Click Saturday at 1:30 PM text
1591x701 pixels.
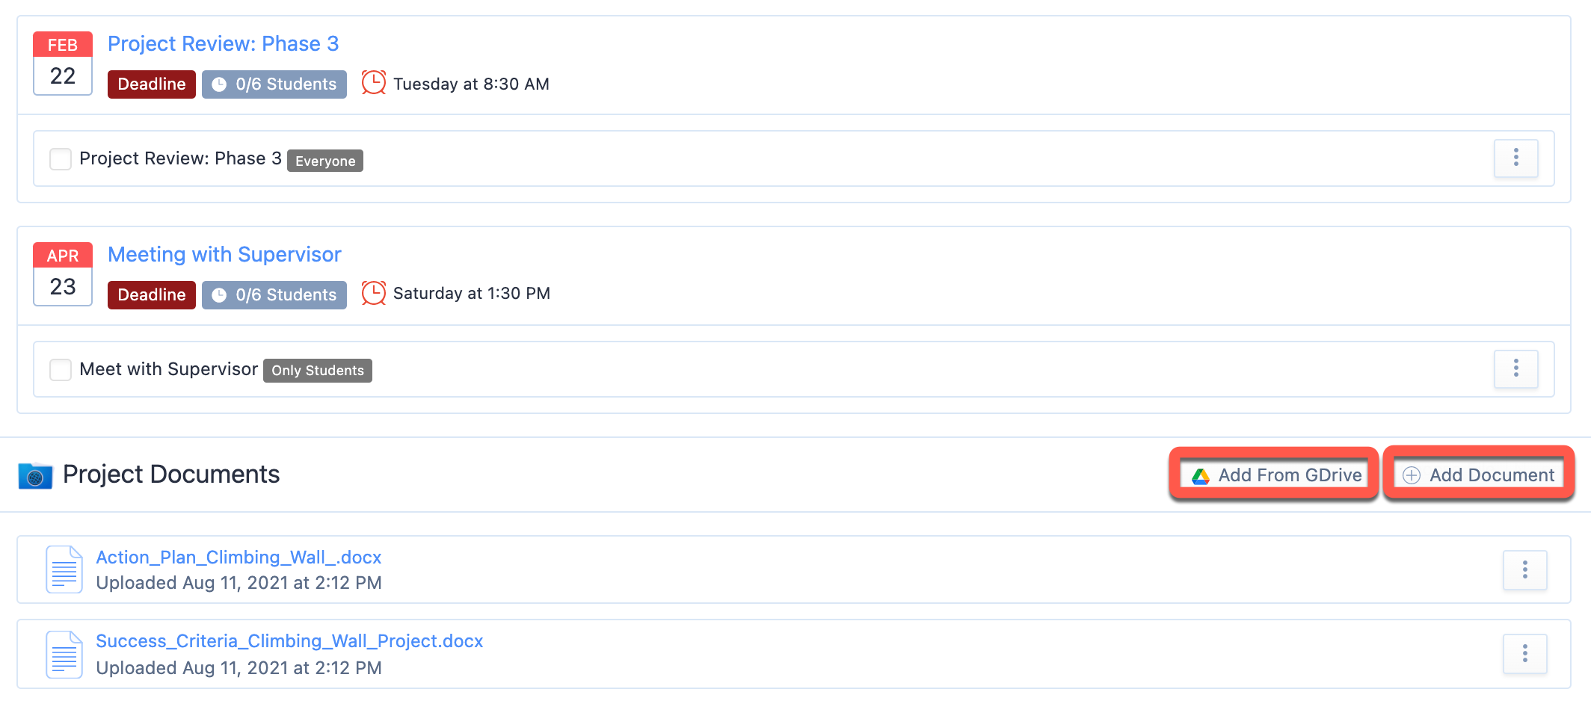472,294
